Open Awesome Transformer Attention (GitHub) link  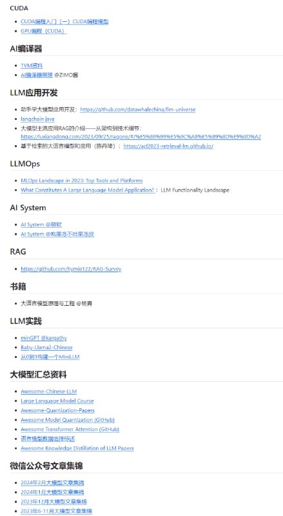[70, 429]
